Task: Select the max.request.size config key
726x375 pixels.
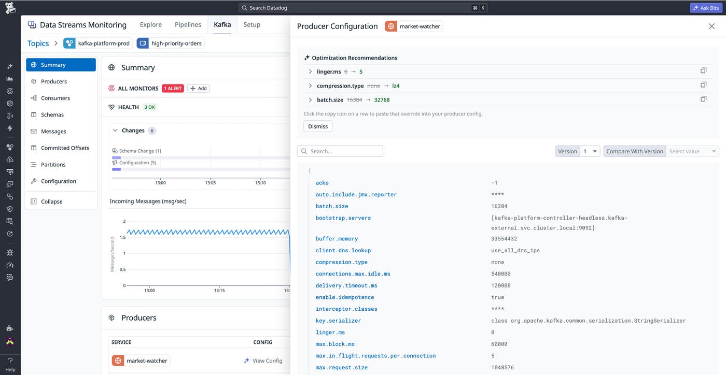Action: (342, 368)
